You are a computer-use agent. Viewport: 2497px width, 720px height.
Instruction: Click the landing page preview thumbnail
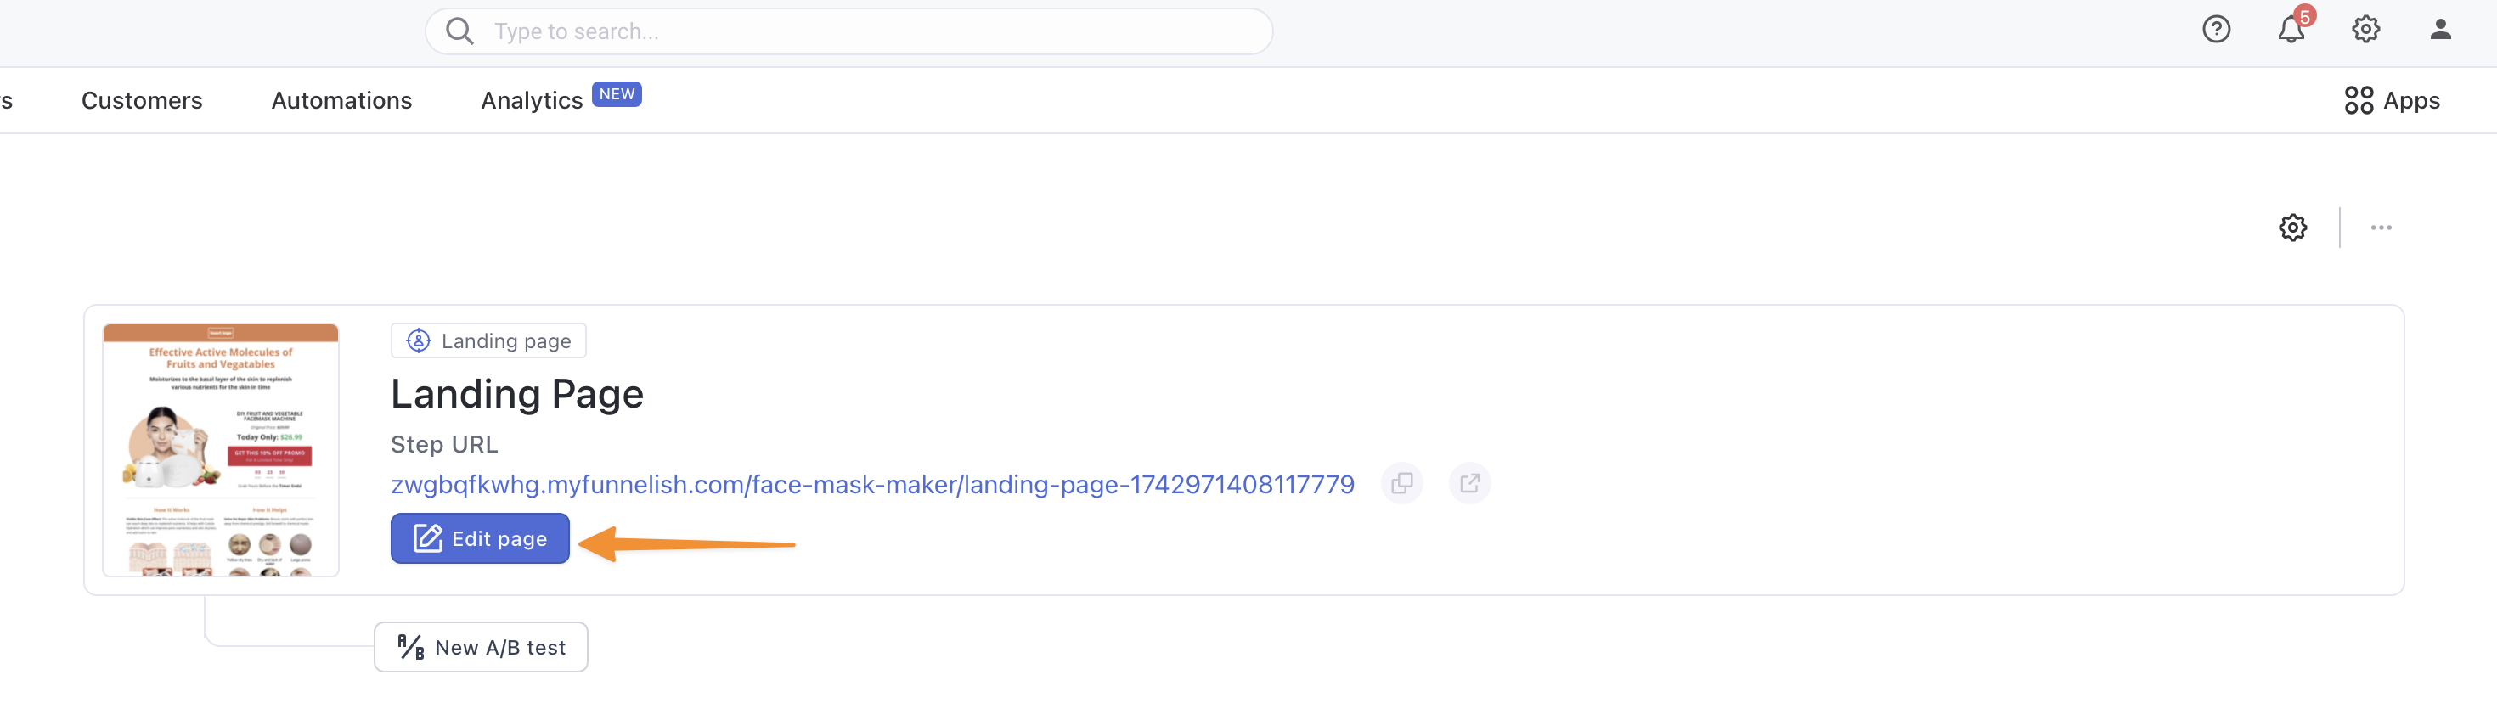(221, 450)
